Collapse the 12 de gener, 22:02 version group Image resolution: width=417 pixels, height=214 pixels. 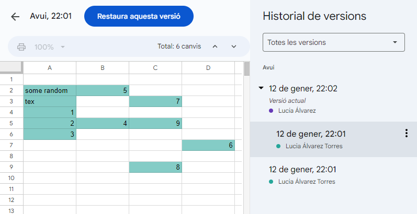(x=261, y=88)
